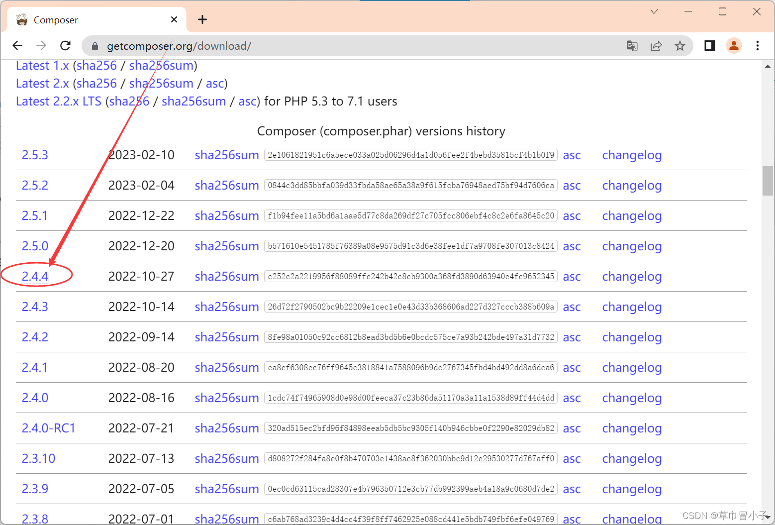Open sha256 link for Latest 1.x
Viewport: 775px width, 525px height.
tap(97, 66)
